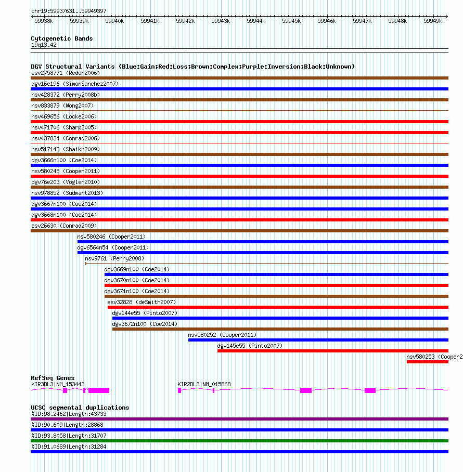Viewport: 463px width, 472px height.
Task: Click the 19q13.42 band label
Action: (x=44, y=45)
